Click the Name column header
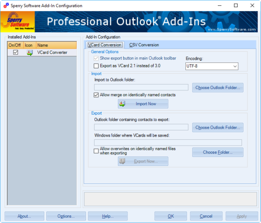261x223 pixels. [56, 45]
